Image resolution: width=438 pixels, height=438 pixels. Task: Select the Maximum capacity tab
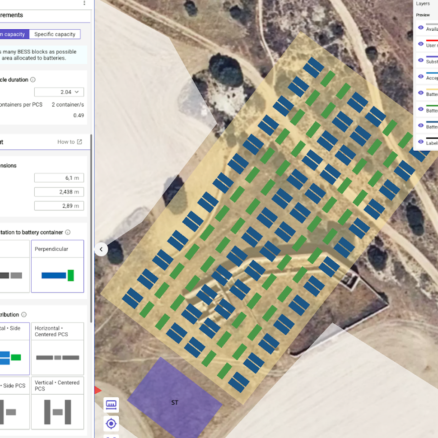click(x=14, y=34)
